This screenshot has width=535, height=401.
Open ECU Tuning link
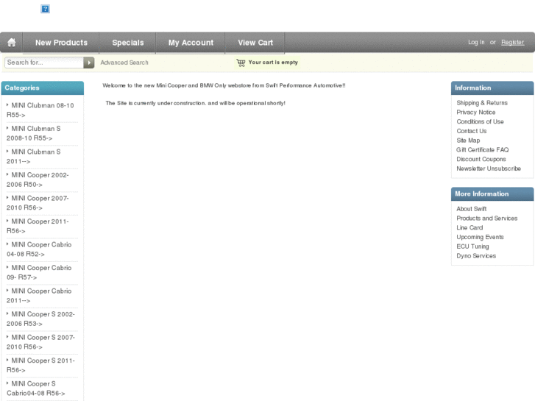472,246
